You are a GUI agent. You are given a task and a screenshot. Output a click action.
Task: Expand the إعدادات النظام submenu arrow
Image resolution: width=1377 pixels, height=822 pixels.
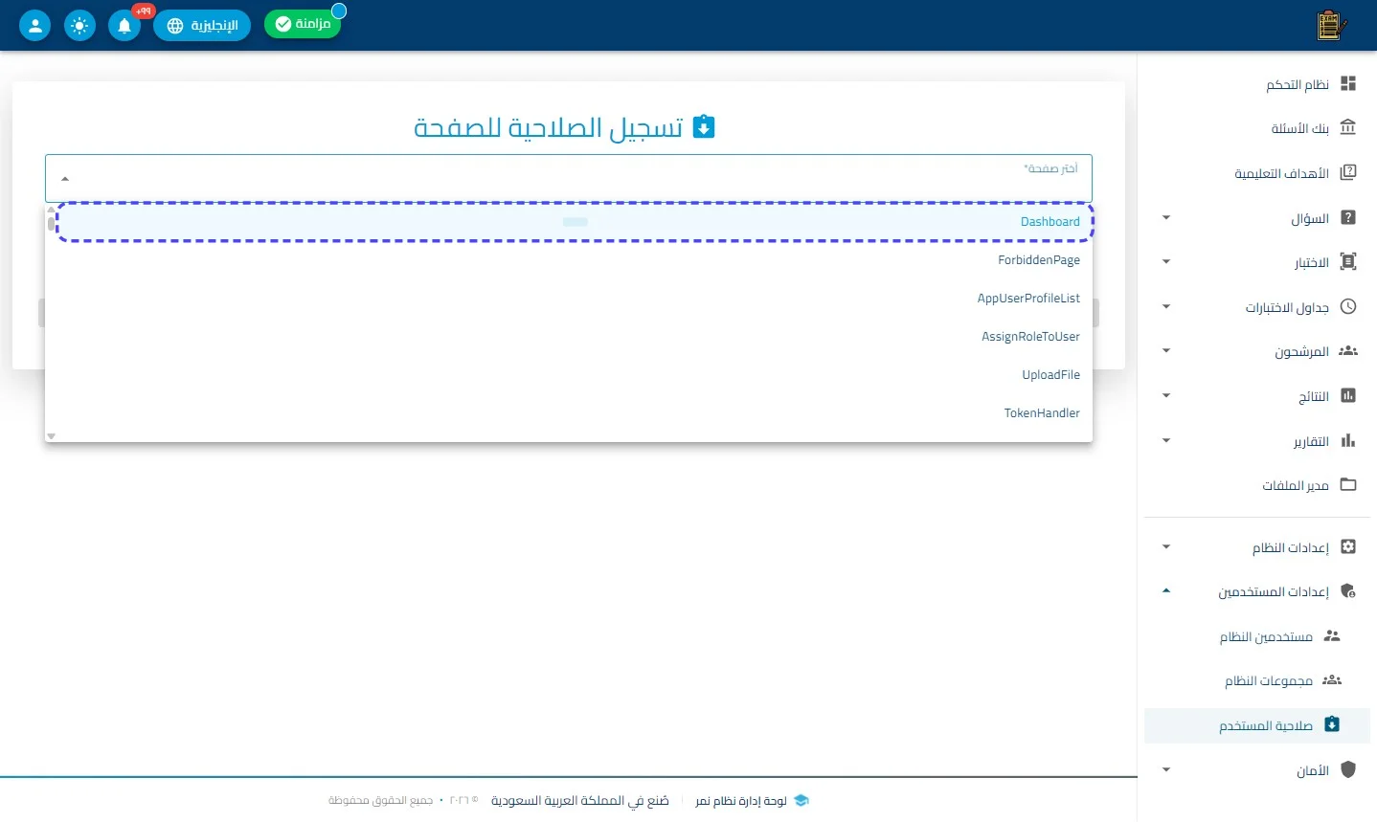click(x=1166, y=547)
